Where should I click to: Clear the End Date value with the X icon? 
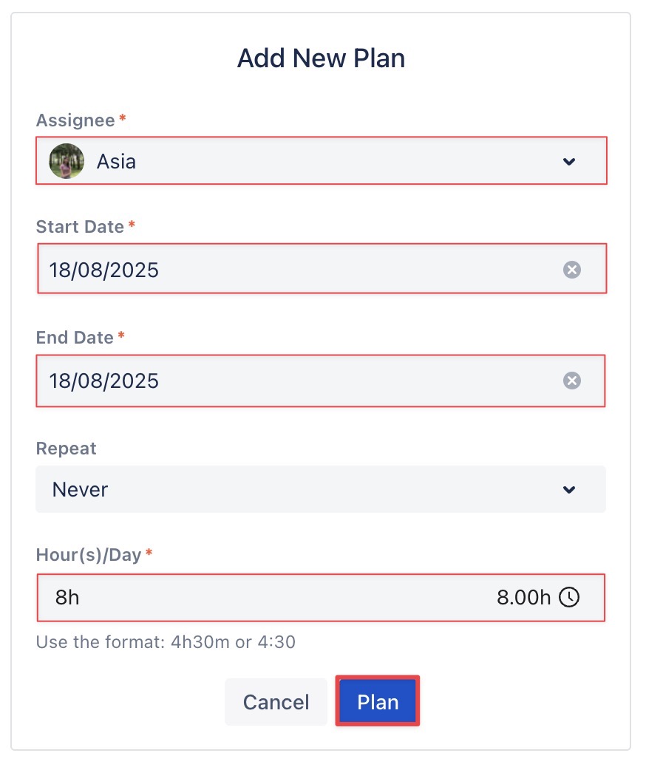tap(571, 381)
